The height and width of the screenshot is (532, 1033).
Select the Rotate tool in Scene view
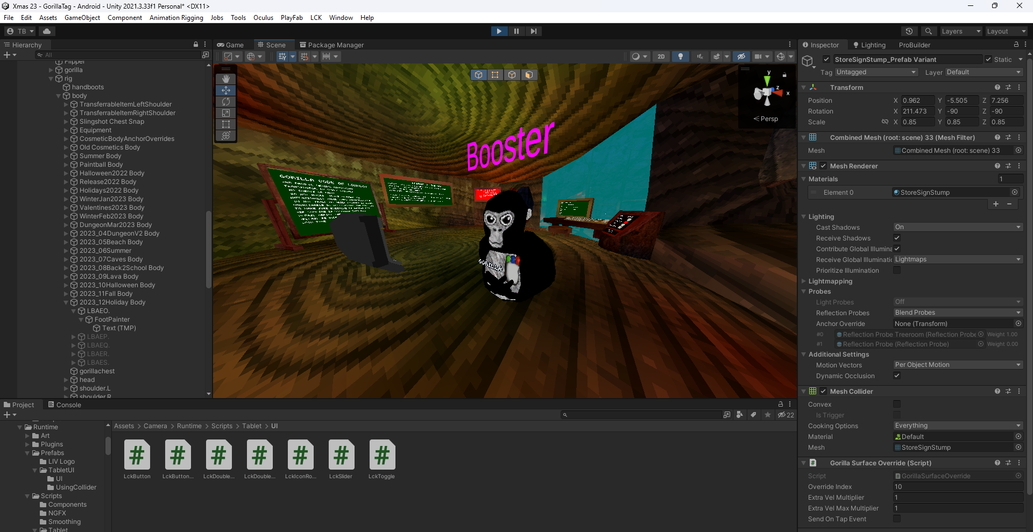(226, 102)
